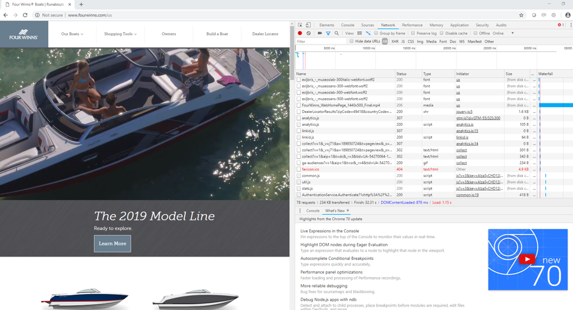This screenshot has height=310, width=573.
Task: Open the Application panel
Action: coord(459,25)
